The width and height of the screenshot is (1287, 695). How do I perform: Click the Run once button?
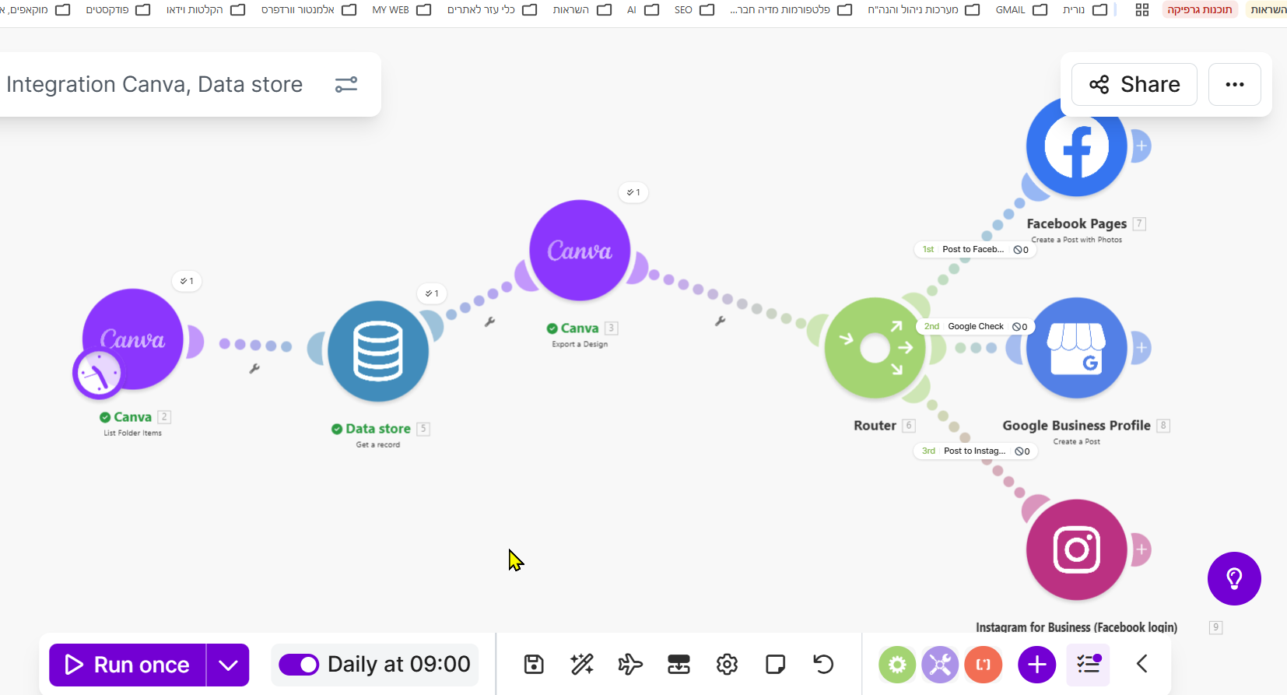point(128,665)
